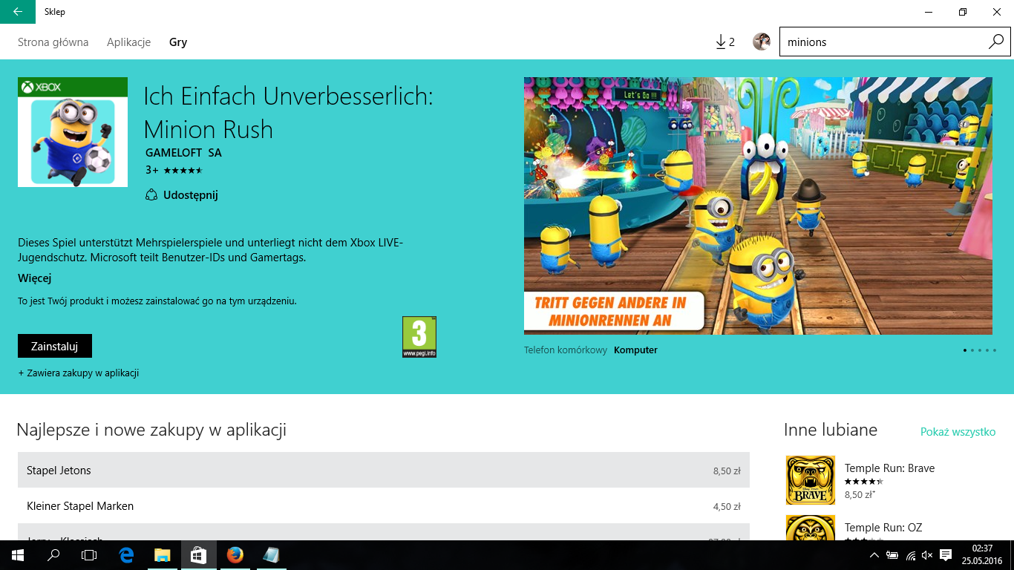Open the taskbar clock and date
The width and height of the screenshot is (1014, 570).
pos(981,555)
